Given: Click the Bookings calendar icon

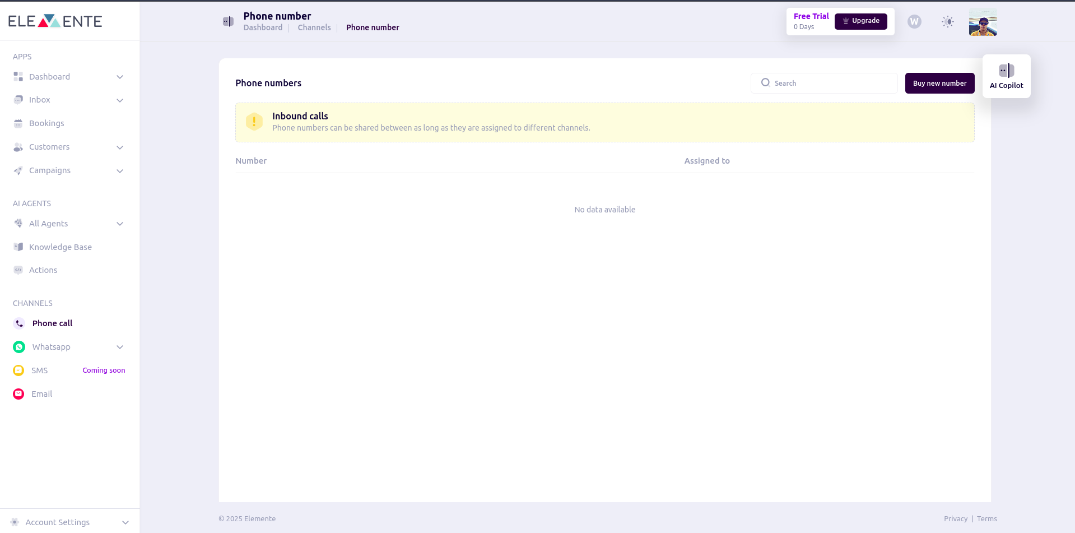Looking at the screenshot, I should (x=18, y=123).
